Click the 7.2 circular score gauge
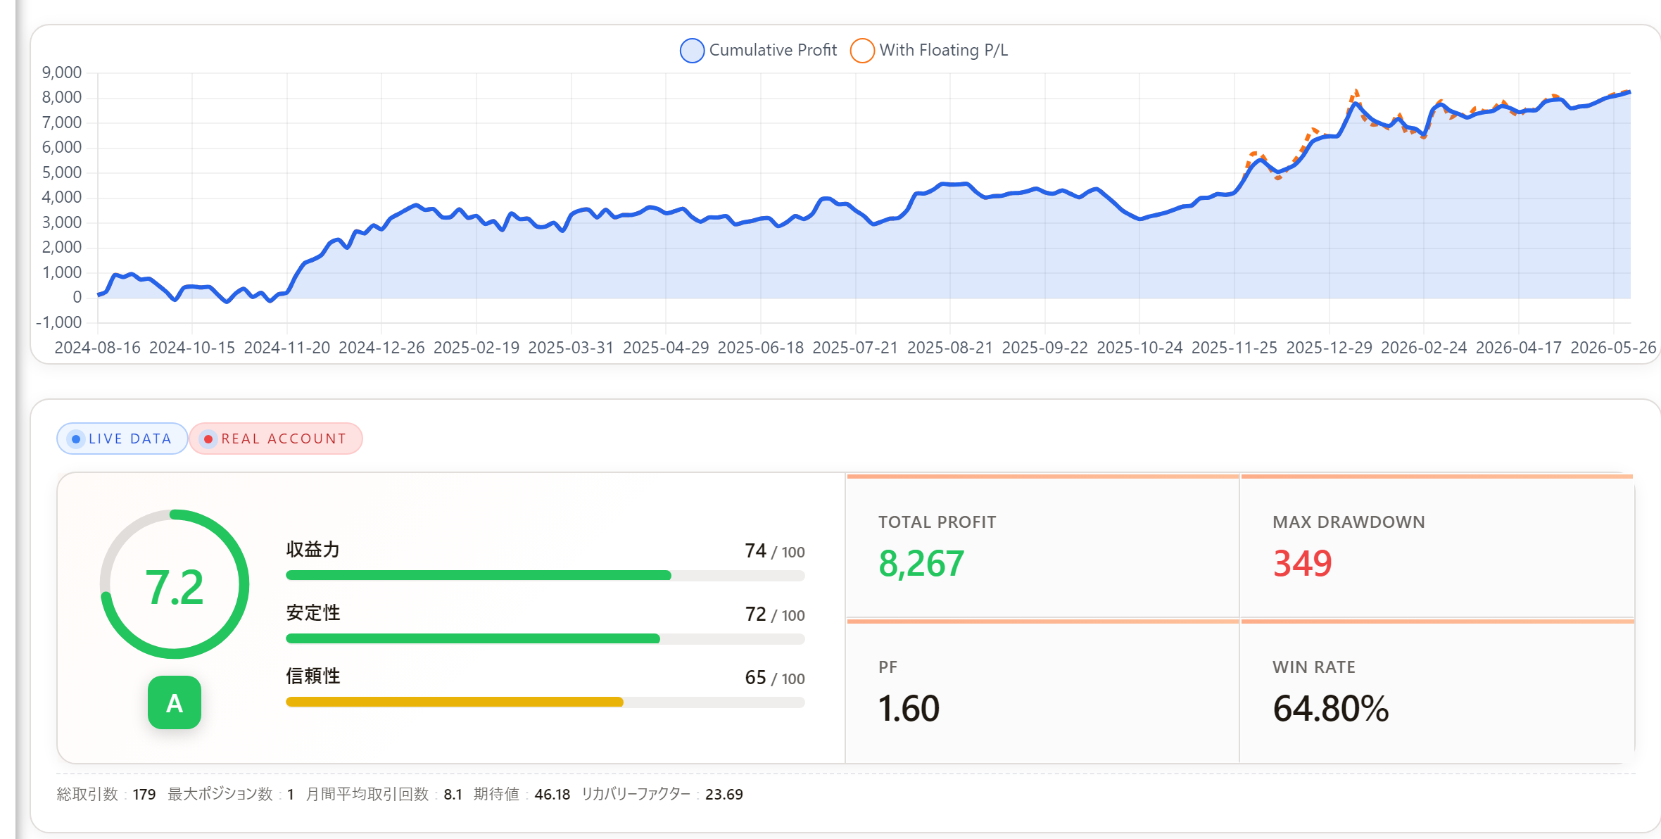Screen dimensions: 1661x839 [175, 584]
